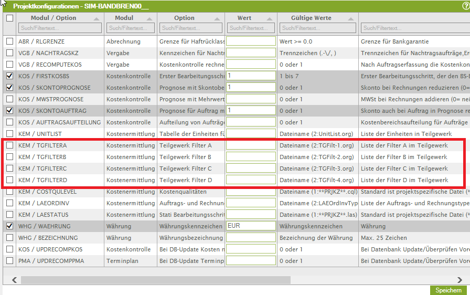Screen dimensions: 470x295
Task: Click the EUR value field for Währungskennzeichen
Action: click(x=251, y=226)
